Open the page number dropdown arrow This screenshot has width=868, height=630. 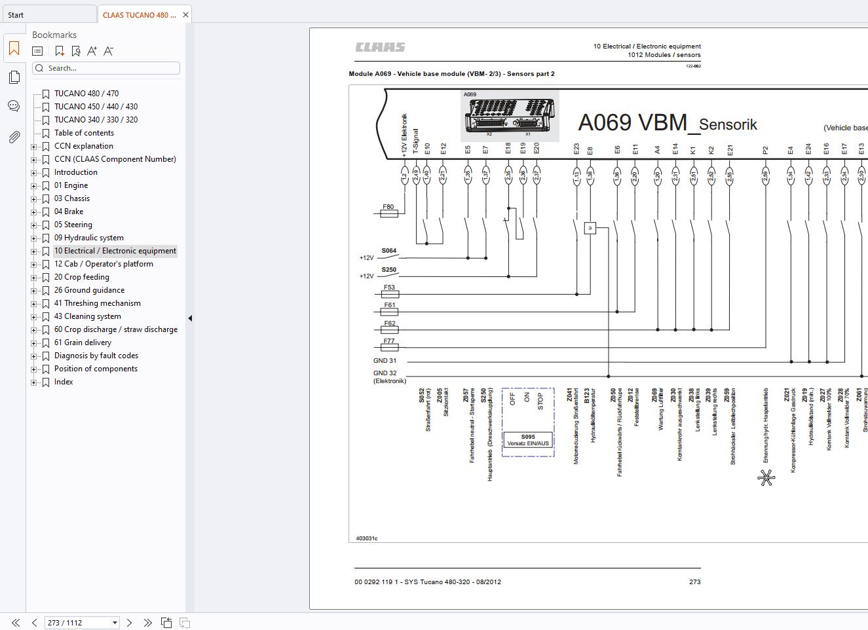(x=115, y=623)
